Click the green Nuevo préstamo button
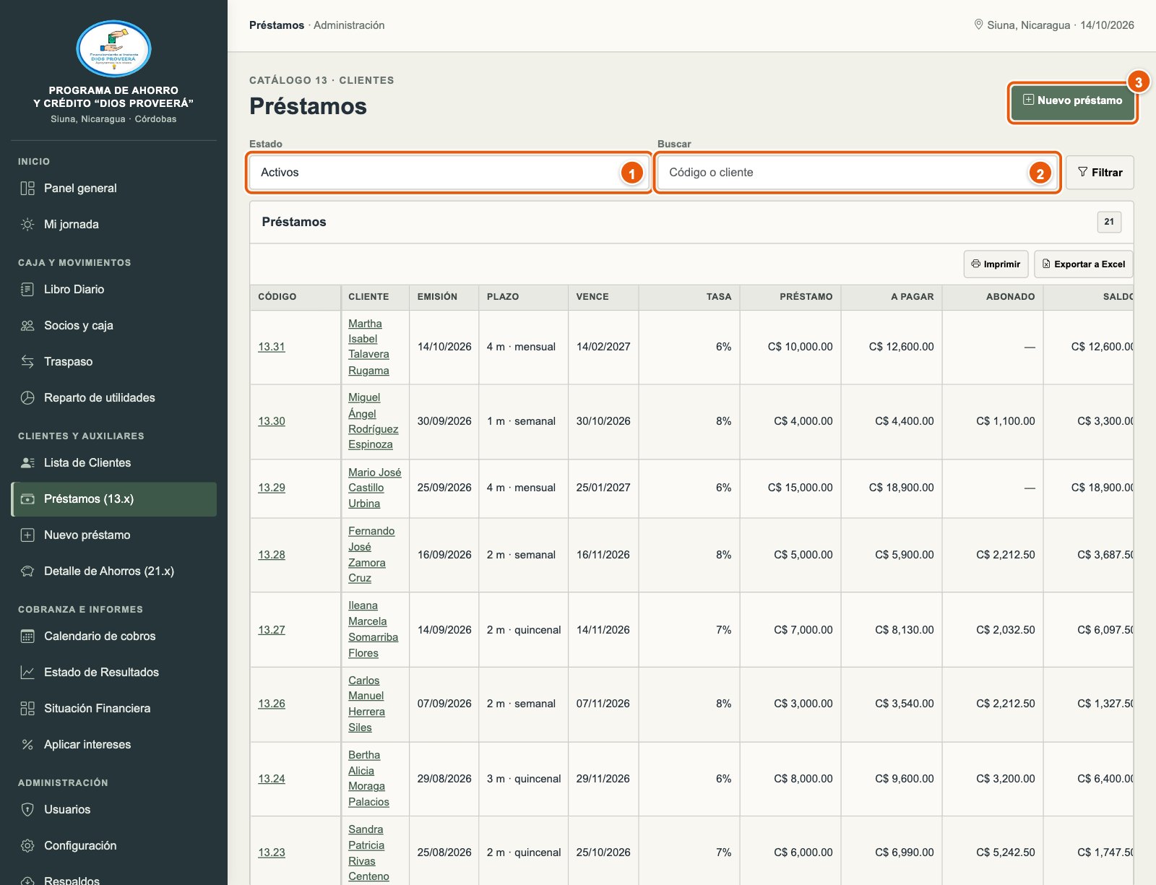This screenshot has width=1156, height=885. (x=1072, y=101)
